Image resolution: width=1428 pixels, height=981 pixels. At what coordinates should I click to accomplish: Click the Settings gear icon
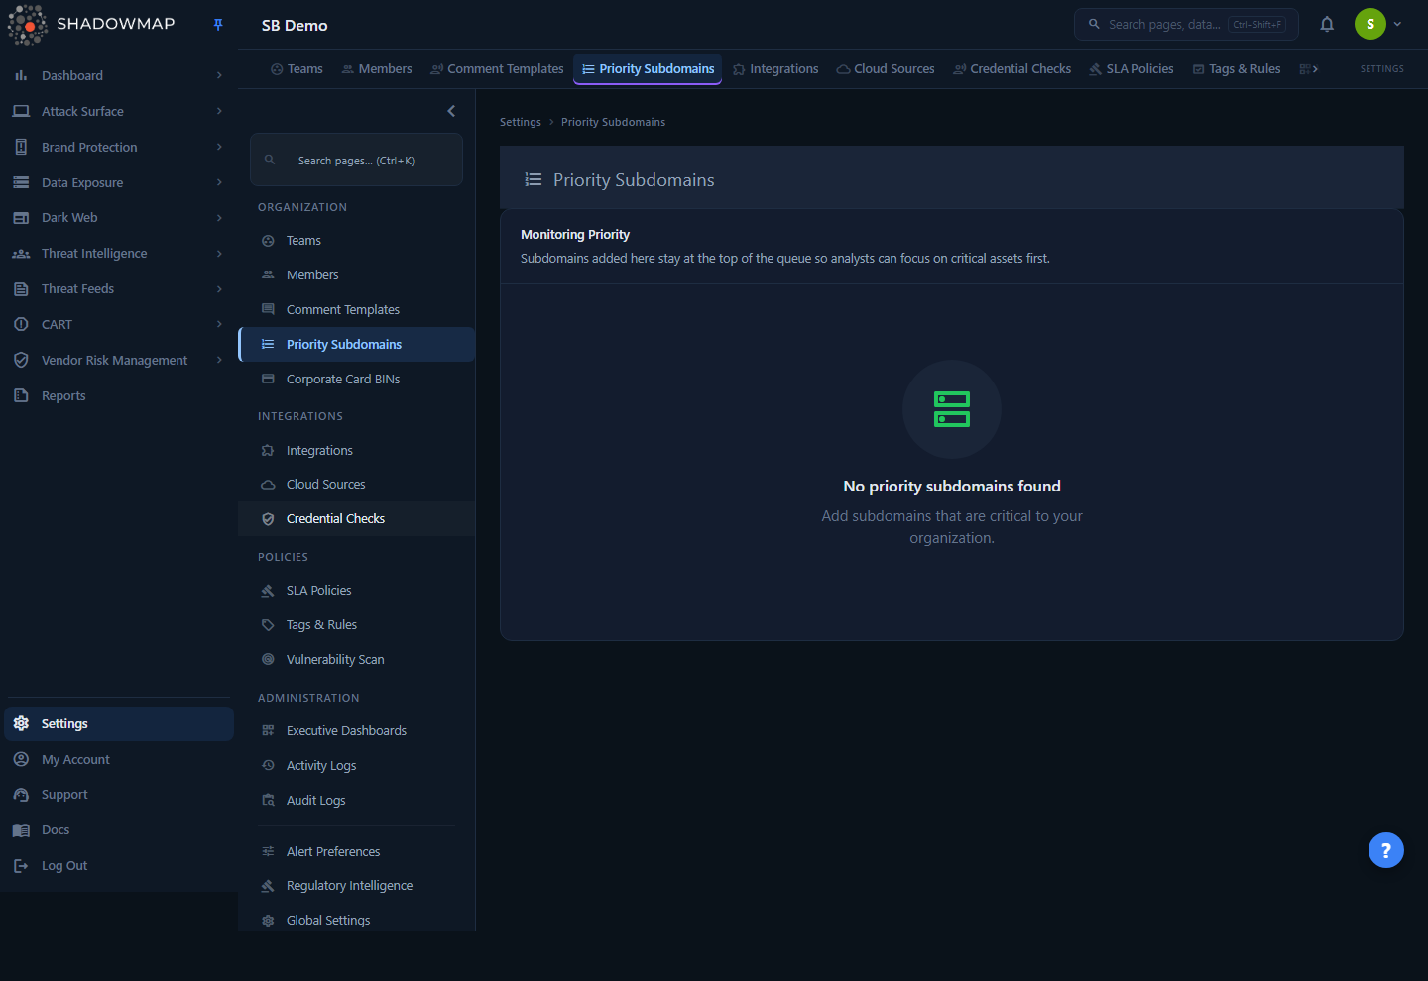click(x=21, y=723)
